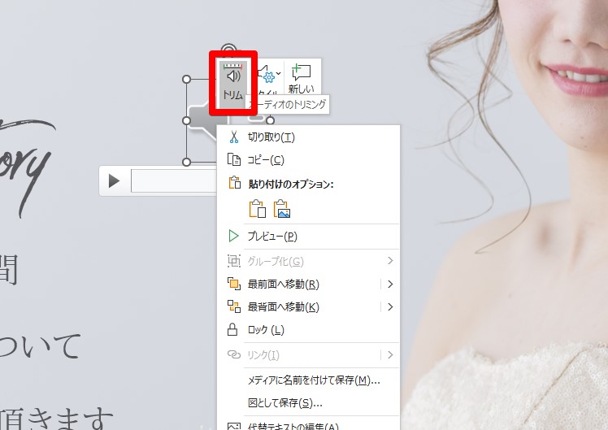Choose Send to Back (最背面へ移動)
This screenshot has width=608, height=430.
click(283, 307)
